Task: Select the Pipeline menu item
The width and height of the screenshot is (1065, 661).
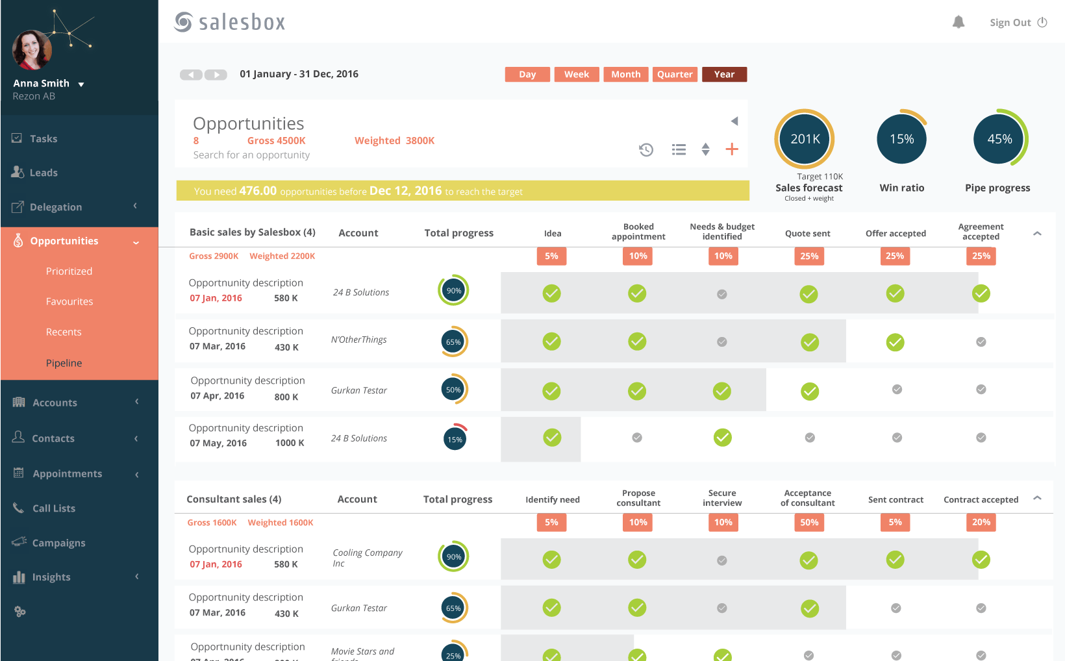Action: pyautogui.click(x=64, y=363)
